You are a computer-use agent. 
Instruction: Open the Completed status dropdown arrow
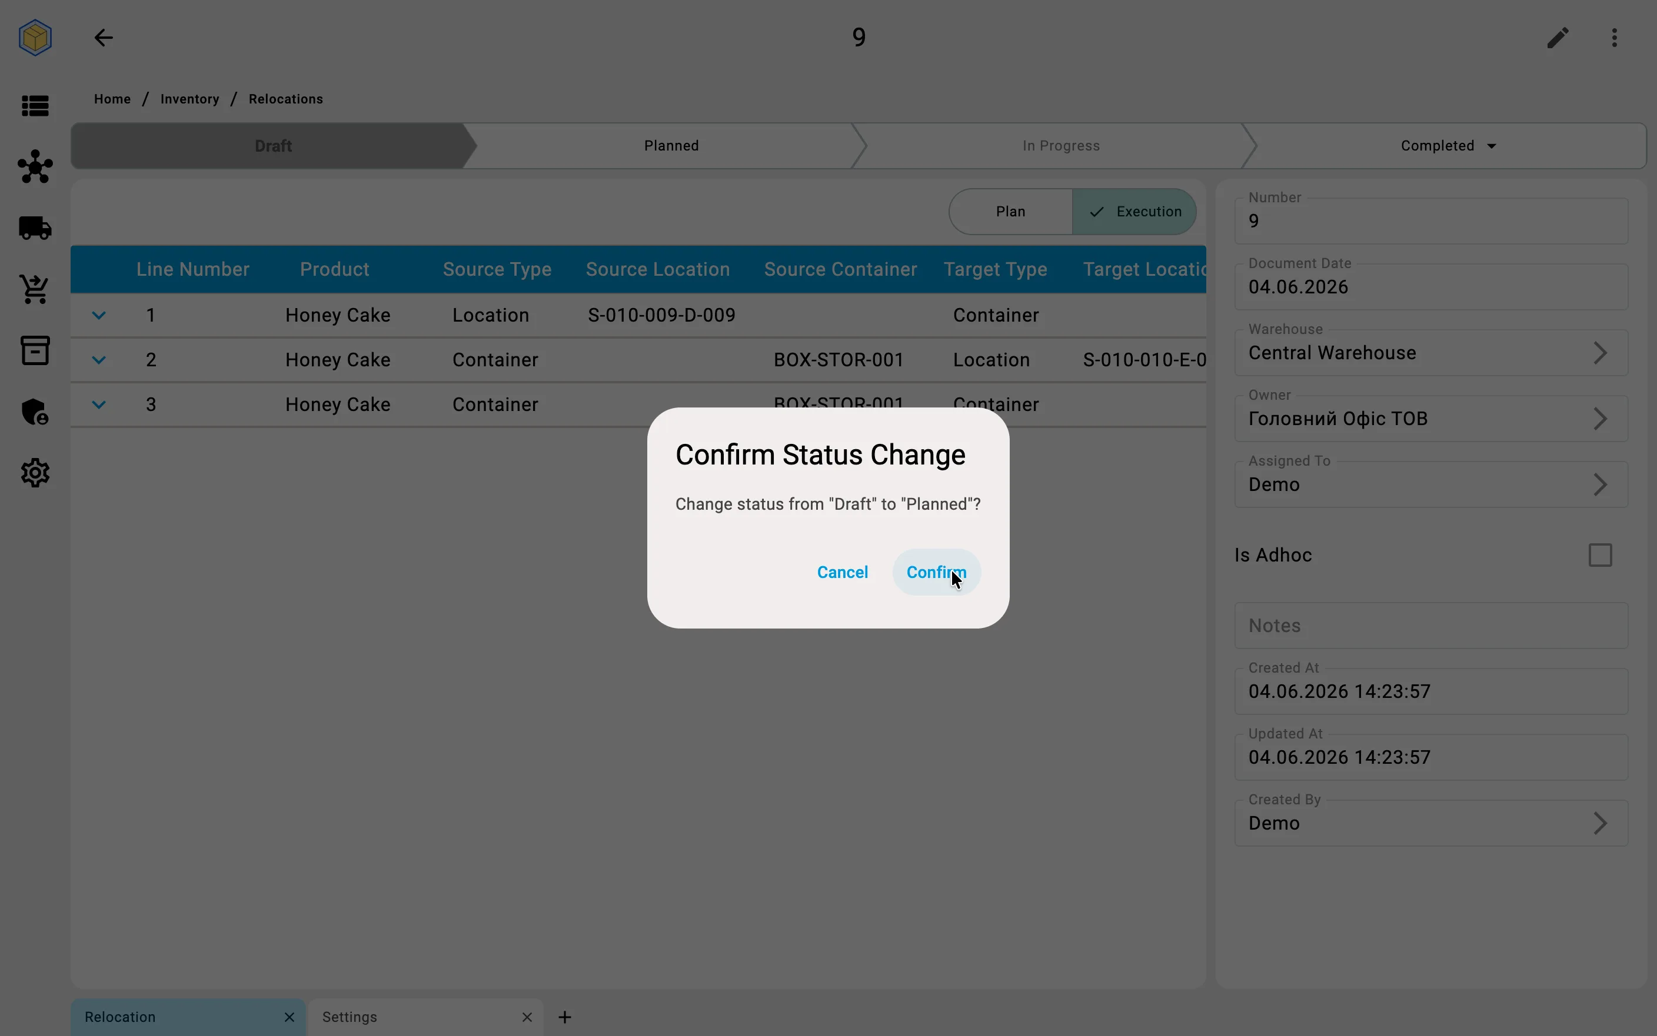tap(1491, 146)
